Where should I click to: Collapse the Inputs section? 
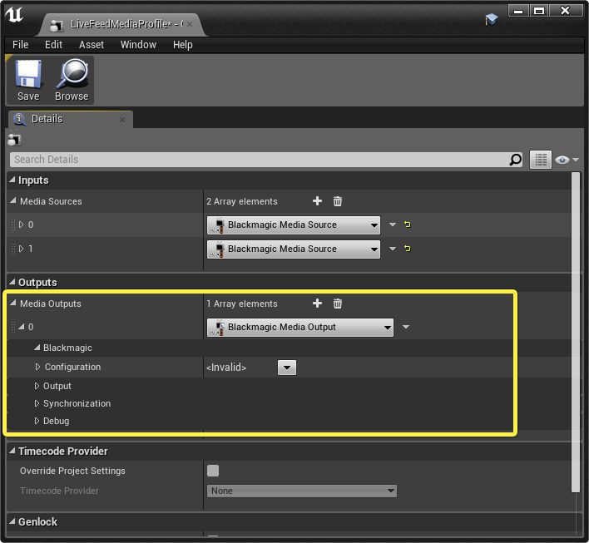pyautogui.click(x=12, y=180)
